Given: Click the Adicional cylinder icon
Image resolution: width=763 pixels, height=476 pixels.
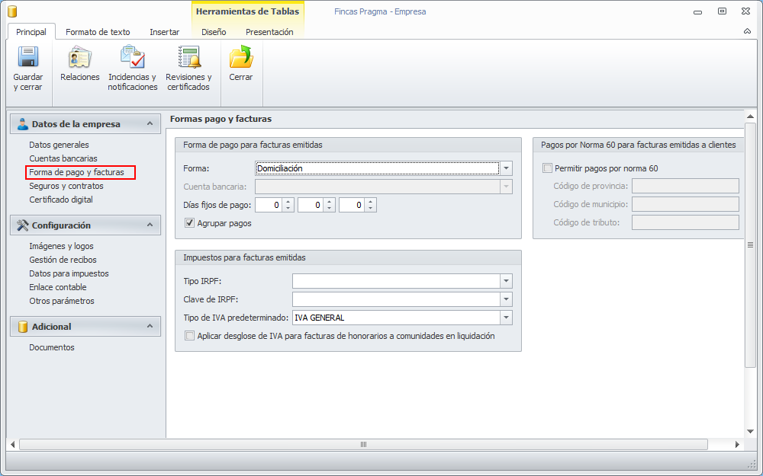Looking at the screenshot, I should click(22, 327).
